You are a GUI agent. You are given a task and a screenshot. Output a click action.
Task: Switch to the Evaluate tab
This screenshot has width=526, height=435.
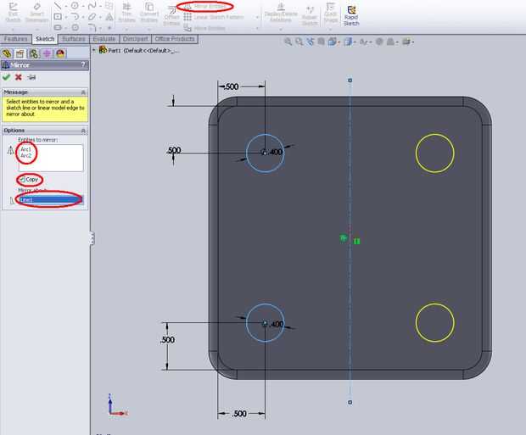click(x=104, y=39)
